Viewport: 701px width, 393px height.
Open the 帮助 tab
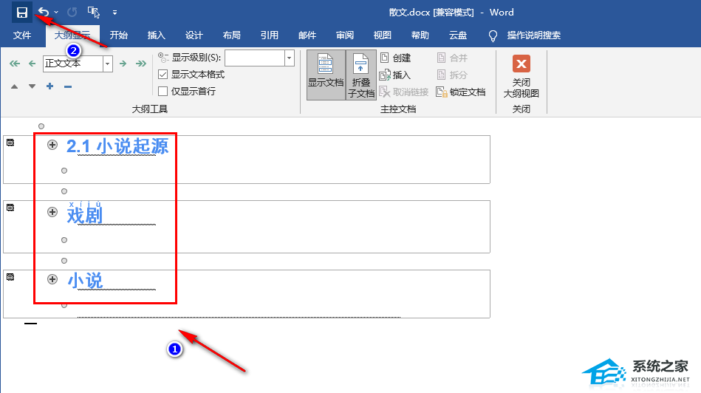(420, 35)
